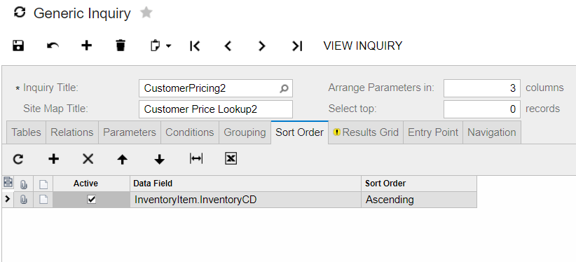576x262 pixels.
Task: Switch to the Relations tab
Action: (72, 132)
